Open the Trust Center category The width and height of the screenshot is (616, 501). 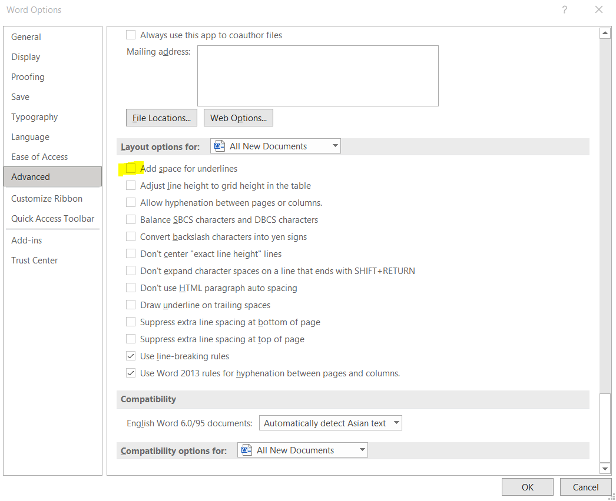[x=34, y=260]
